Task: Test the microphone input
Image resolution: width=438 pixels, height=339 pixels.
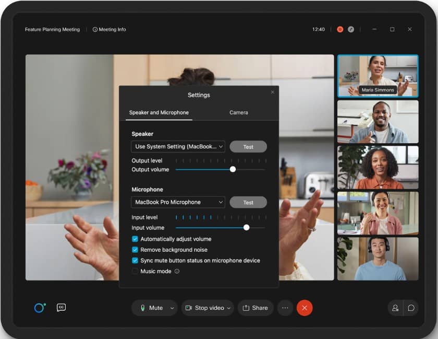Action: (x=248, y=202)
